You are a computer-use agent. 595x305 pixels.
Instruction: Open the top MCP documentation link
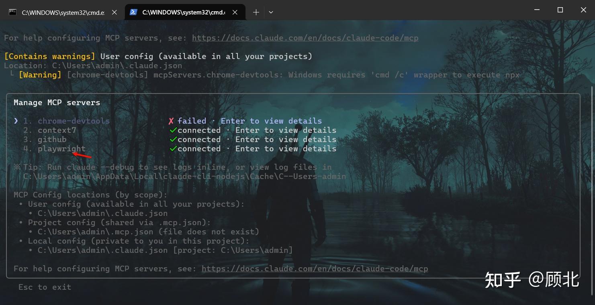305,37
